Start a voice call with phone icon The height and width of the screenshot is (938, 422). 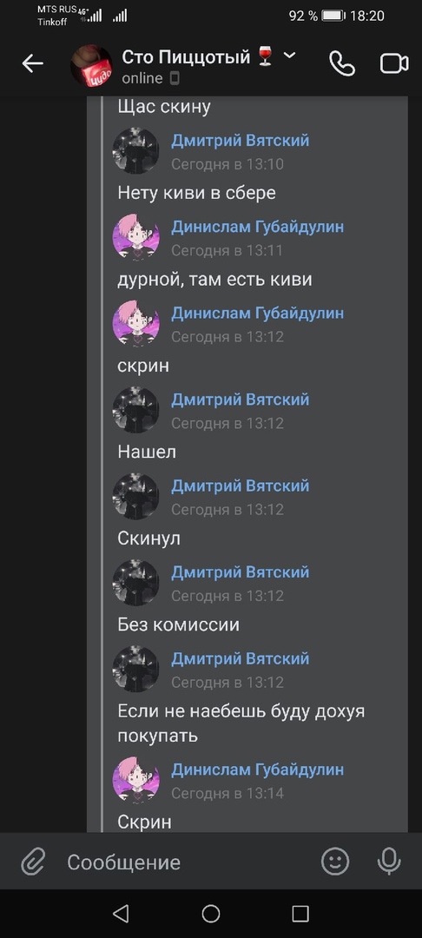342,63
